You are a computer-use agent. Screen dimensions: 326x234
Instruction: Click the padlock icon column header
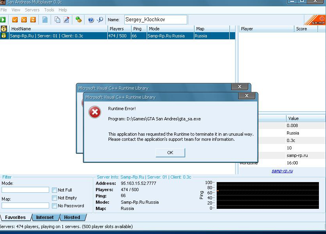pos(4,29)
